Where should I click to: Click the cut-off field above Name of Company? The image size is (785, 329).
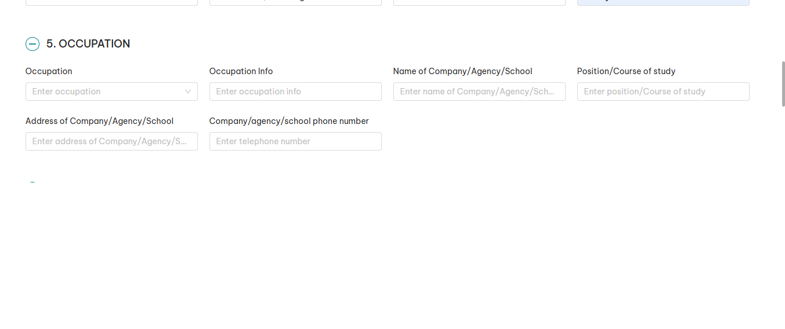click(x=479, y=2)
